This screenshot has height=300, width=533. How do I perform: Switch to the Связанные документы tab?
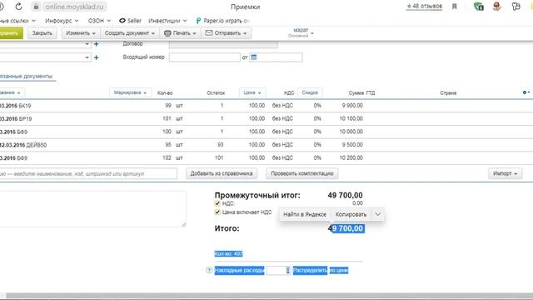26,76
